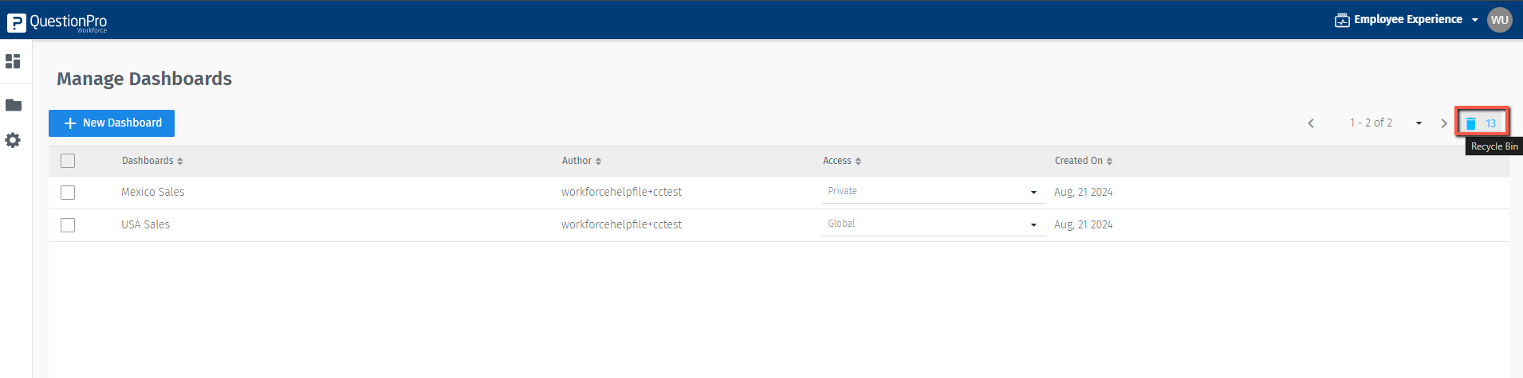Click the QuestionPro Workforce logo

click(57, 22)
